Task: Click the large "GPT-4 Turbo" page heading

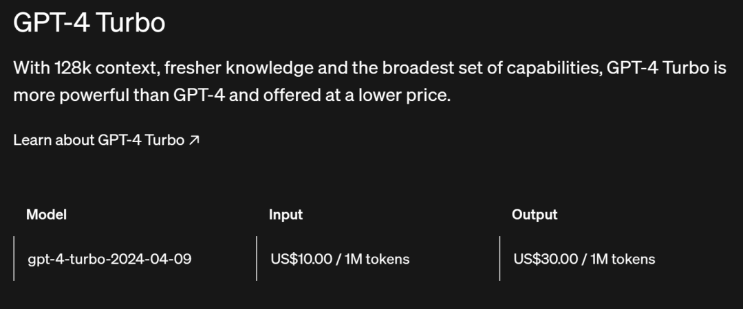Action: click(89, 23)
